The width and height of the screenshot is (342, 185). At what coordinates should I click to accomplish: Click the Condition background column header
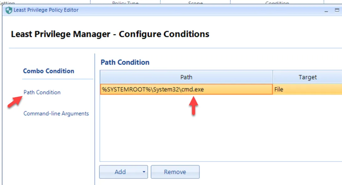(277, 3)
